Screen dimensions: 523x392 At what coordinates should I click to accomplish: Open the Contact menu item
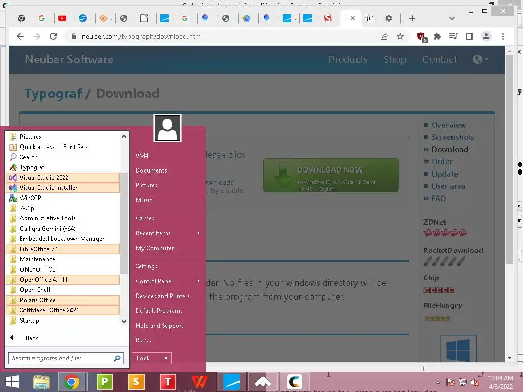coord(439,59)
